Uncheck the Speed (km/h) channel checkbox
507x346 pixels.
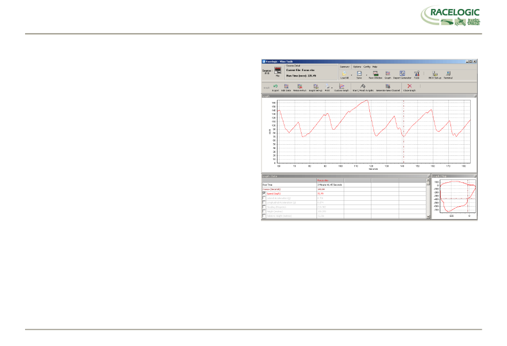(x=264, y=193)
